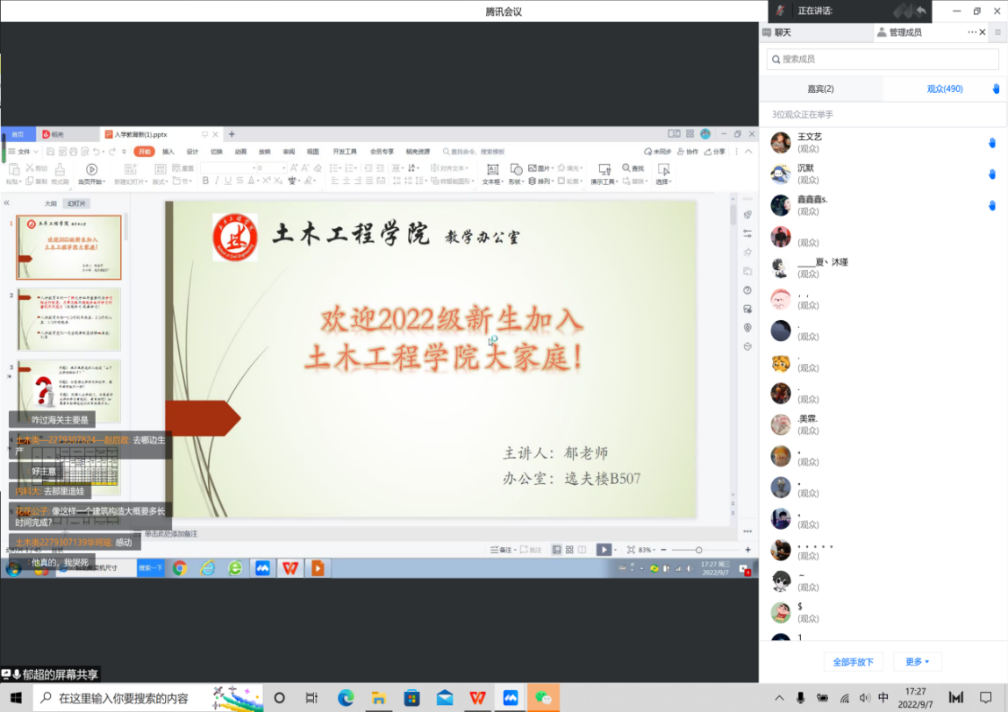Click the raised hand filter icon next to 观众(490)
This screenshot has width=1008, height=712.
(x=996, y=89)
